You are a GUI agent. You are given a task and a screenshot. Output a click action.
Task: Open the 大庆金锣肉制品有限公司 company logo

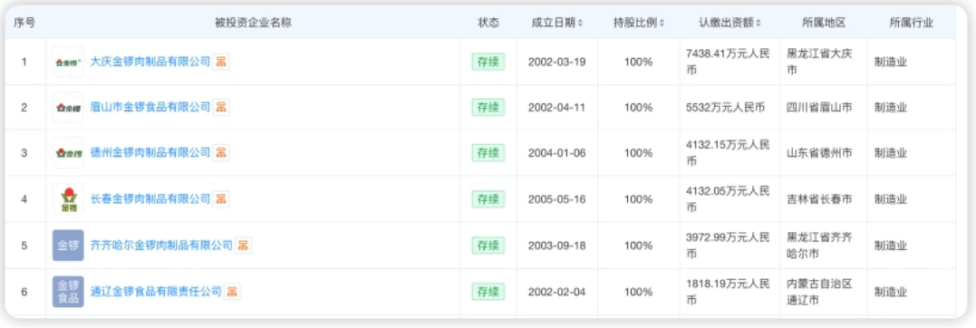(68, 62)
